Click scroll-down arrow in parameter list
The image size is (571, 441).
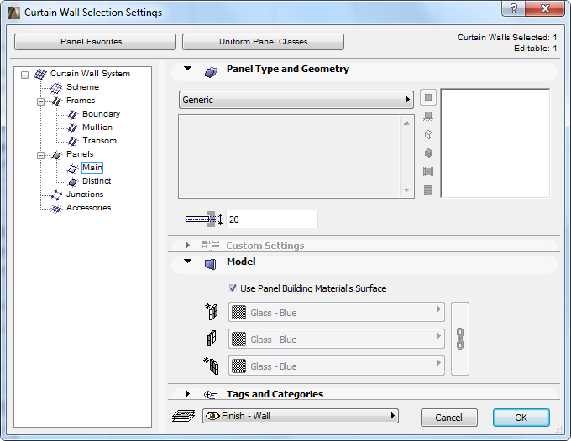(x=406, y=189)
